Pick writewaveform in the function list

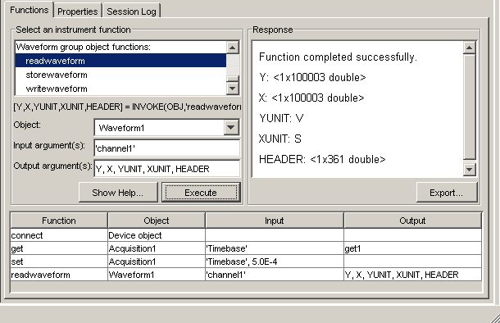[x=120, y=89]
